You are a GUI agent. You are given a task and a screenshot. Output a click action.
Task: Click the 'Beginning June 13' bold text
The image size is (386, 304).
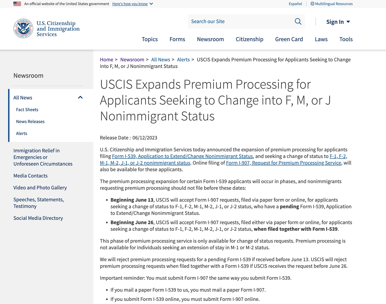tap(132, 200)
